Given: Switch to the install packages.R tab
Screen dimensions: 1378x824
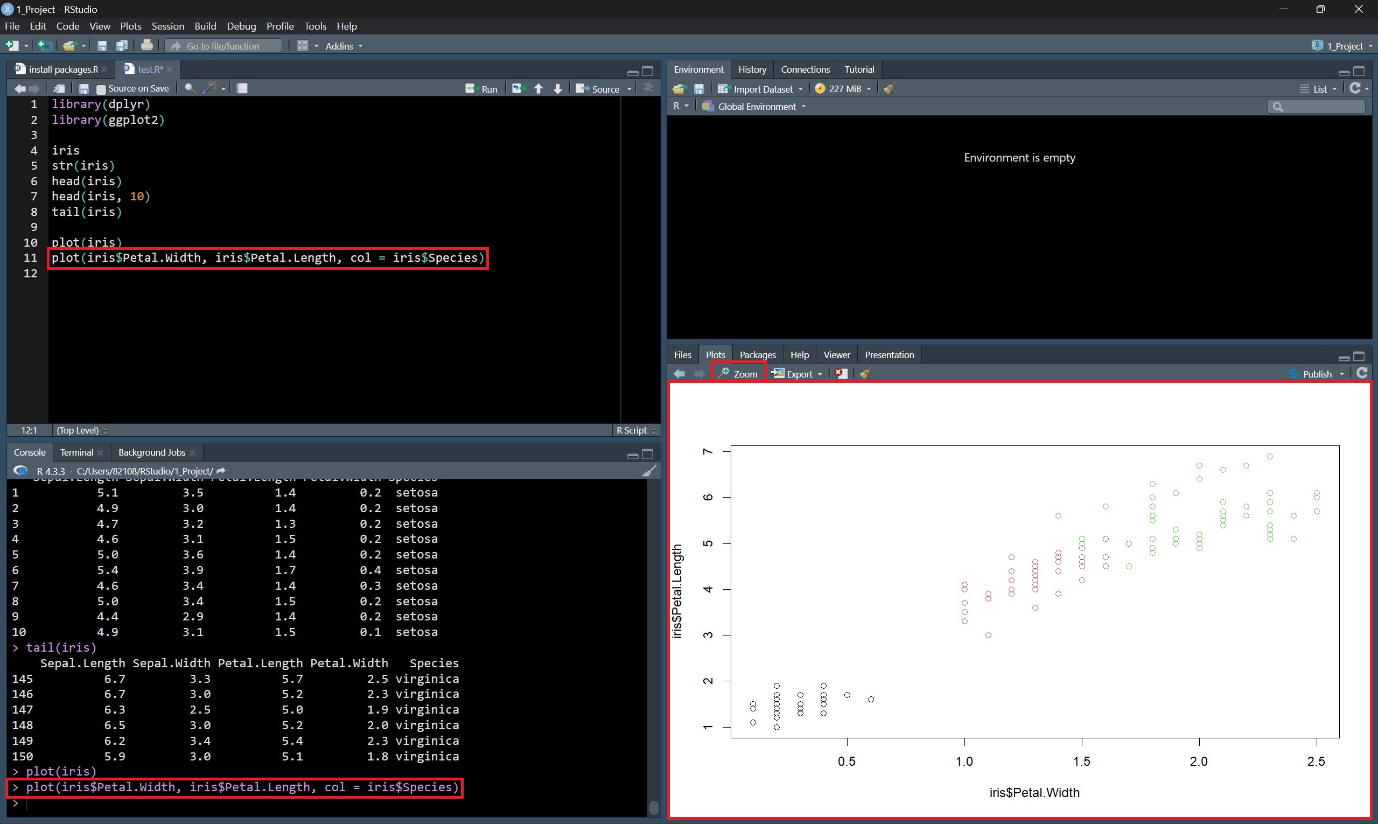Looking at the screenshot, I should [x=63, y=69].
